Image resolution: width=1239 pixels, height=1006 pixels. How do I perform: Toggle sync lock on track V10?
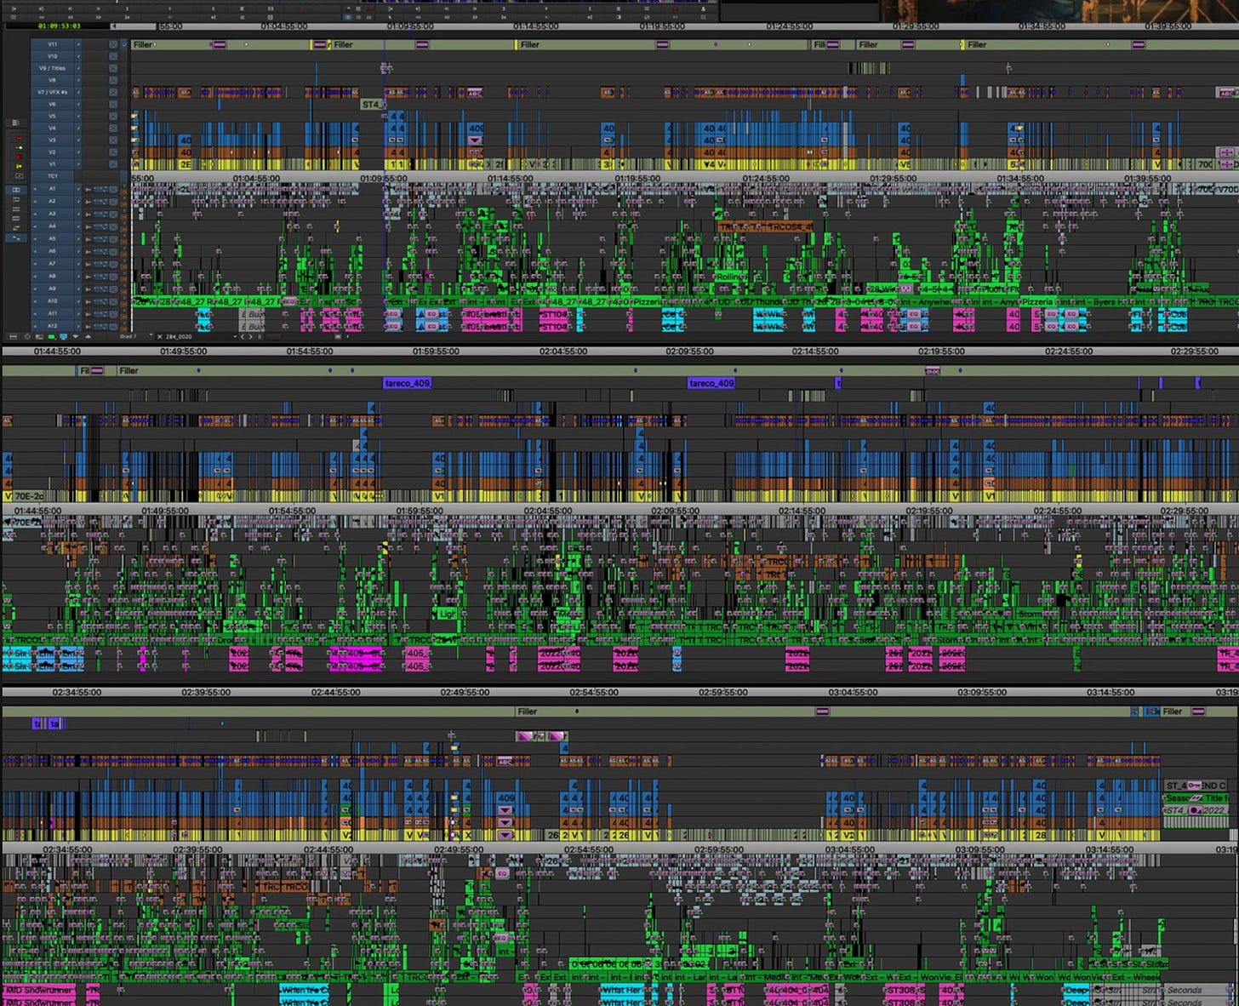point(78,56)
